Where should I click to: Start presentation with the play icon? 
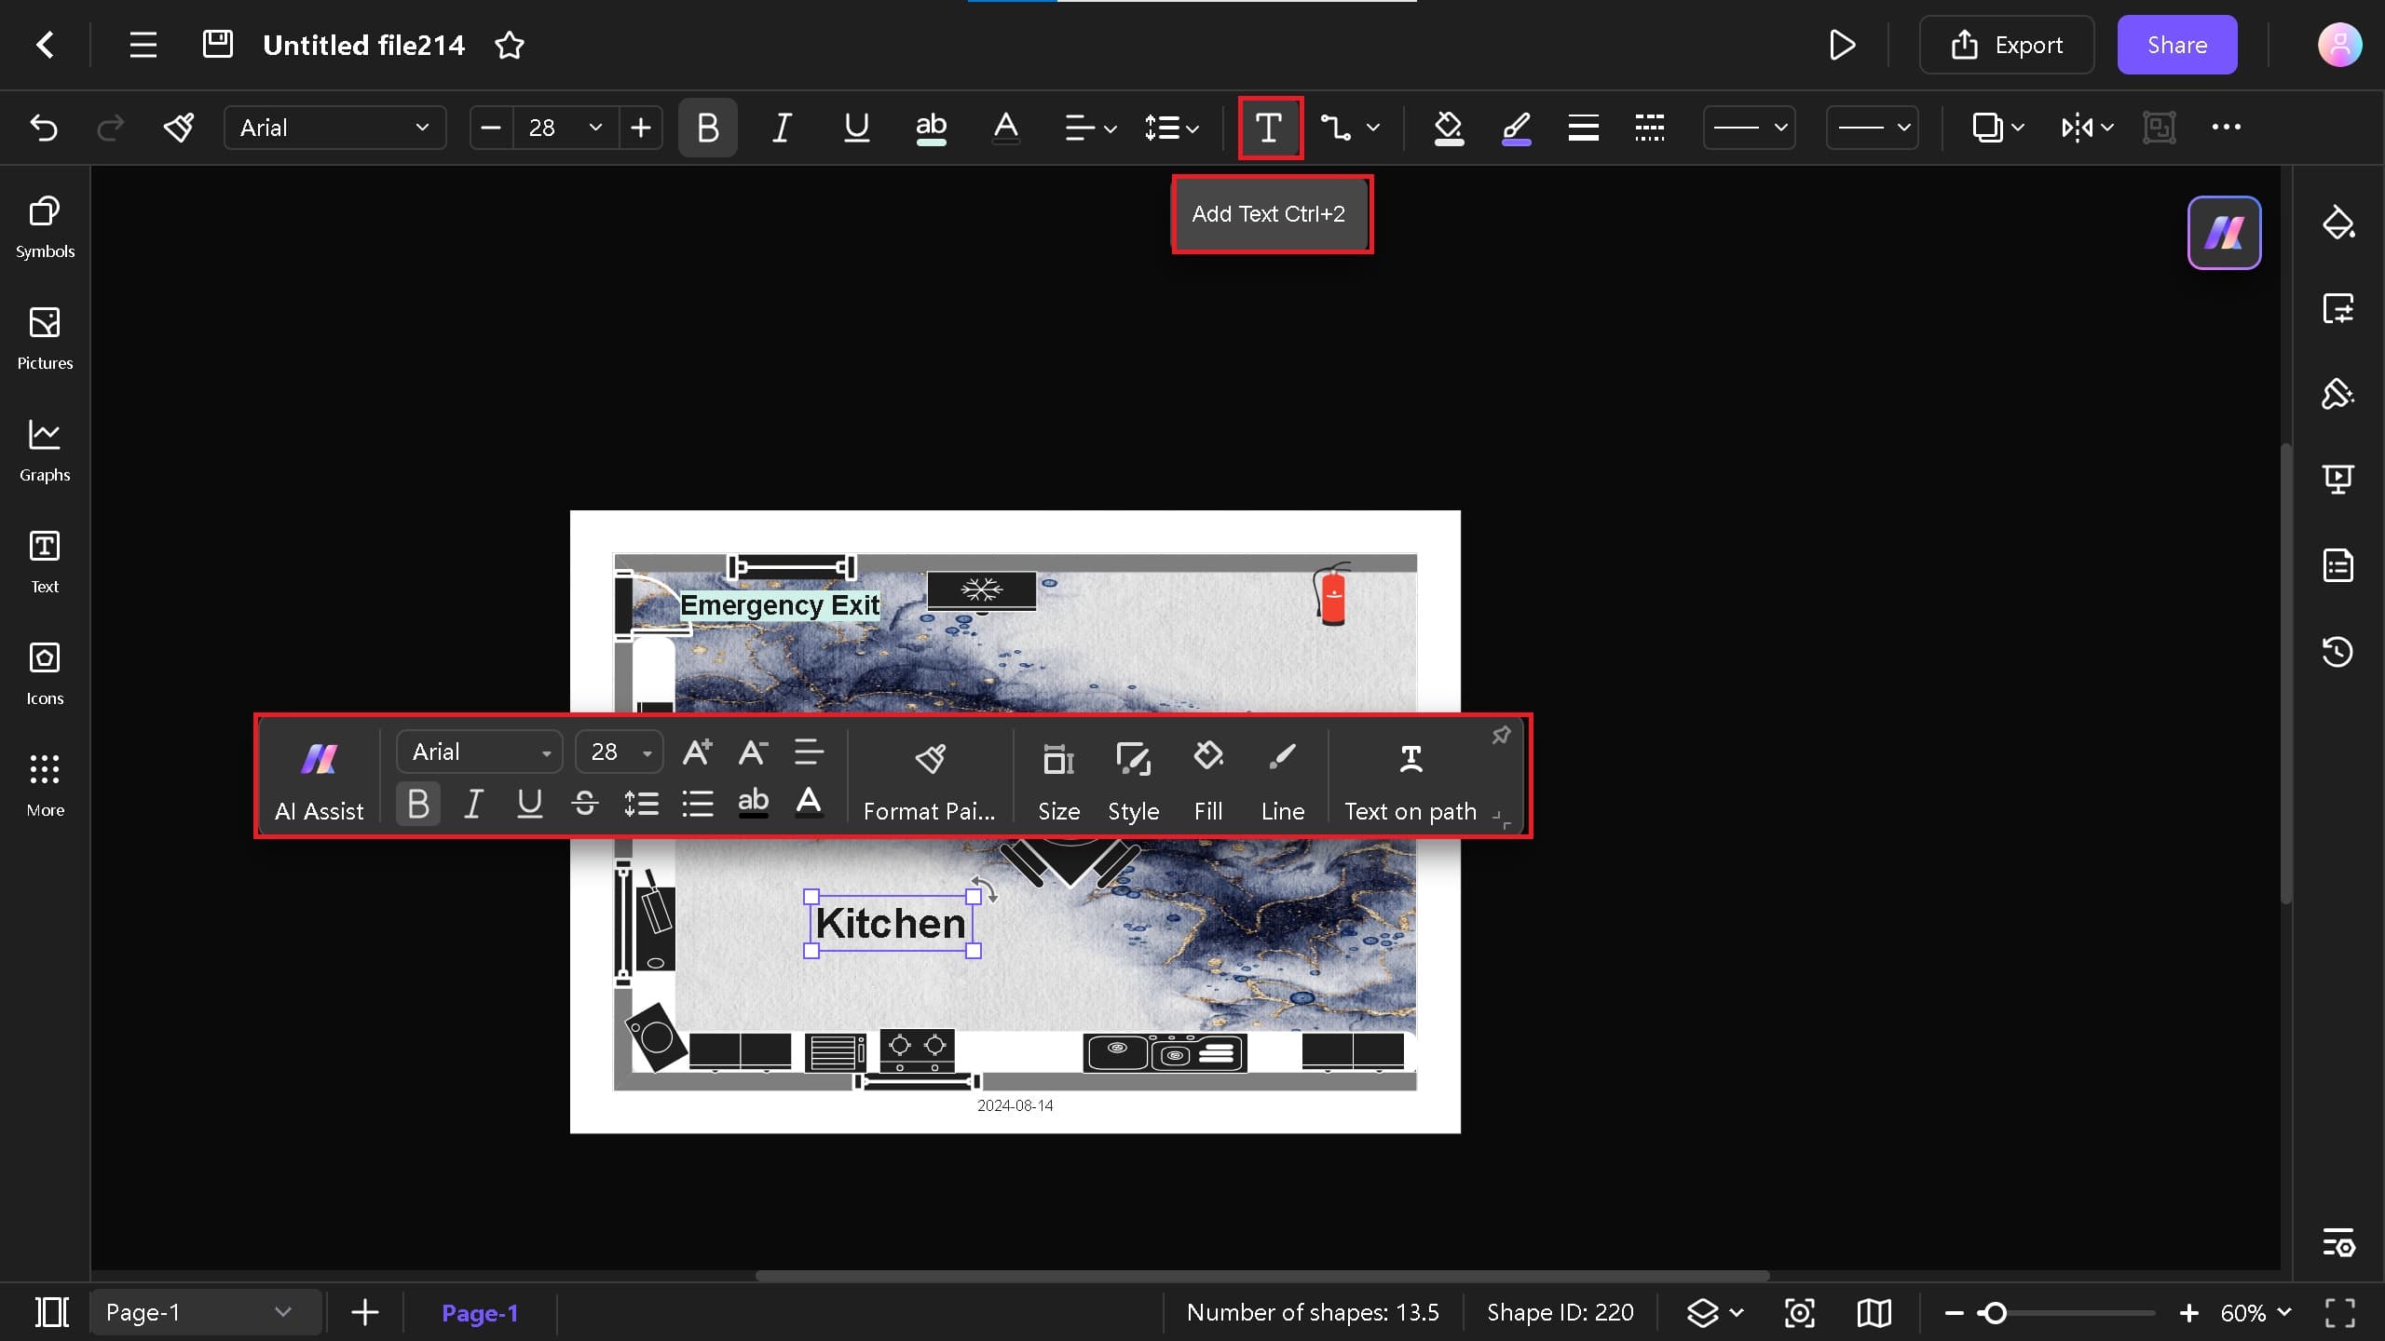tap(1842, 45)
